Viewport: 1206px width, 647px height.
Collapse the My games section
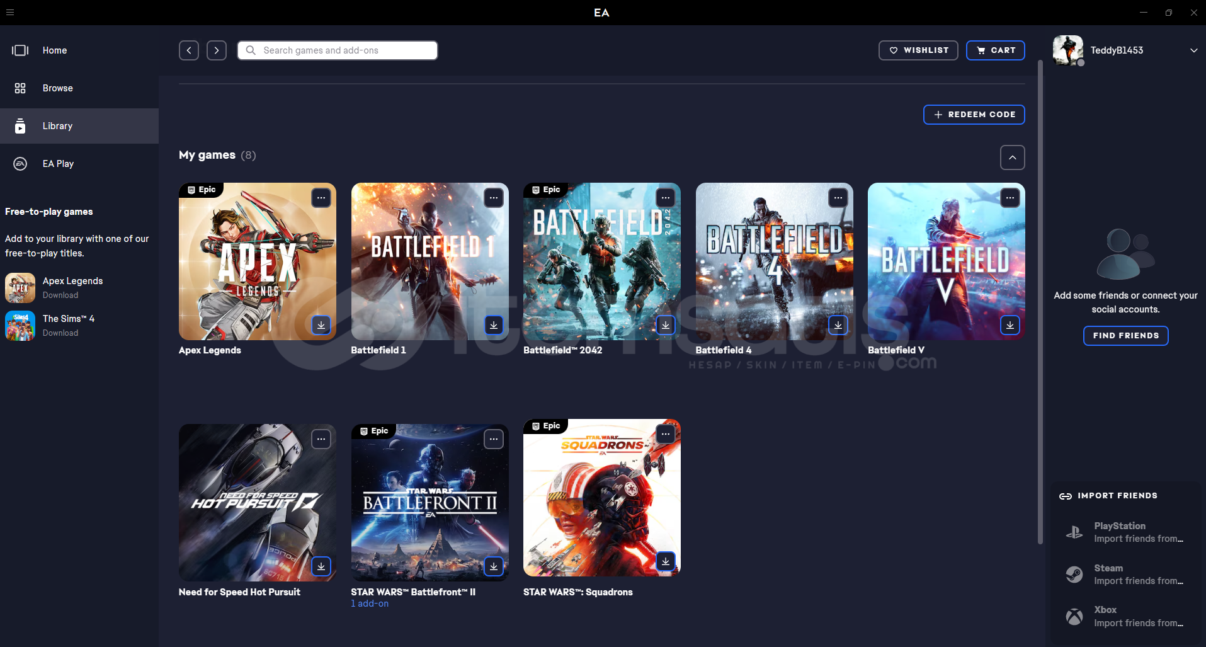click(1013, 157)
